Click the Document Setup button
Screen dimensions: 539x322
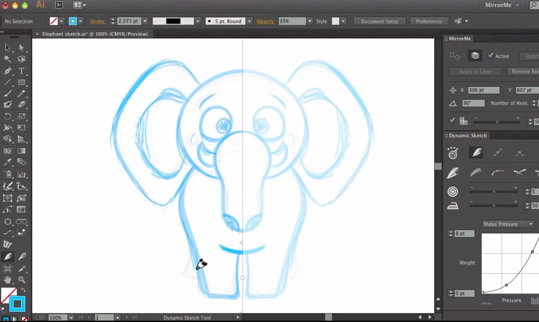tap(379, 21)
